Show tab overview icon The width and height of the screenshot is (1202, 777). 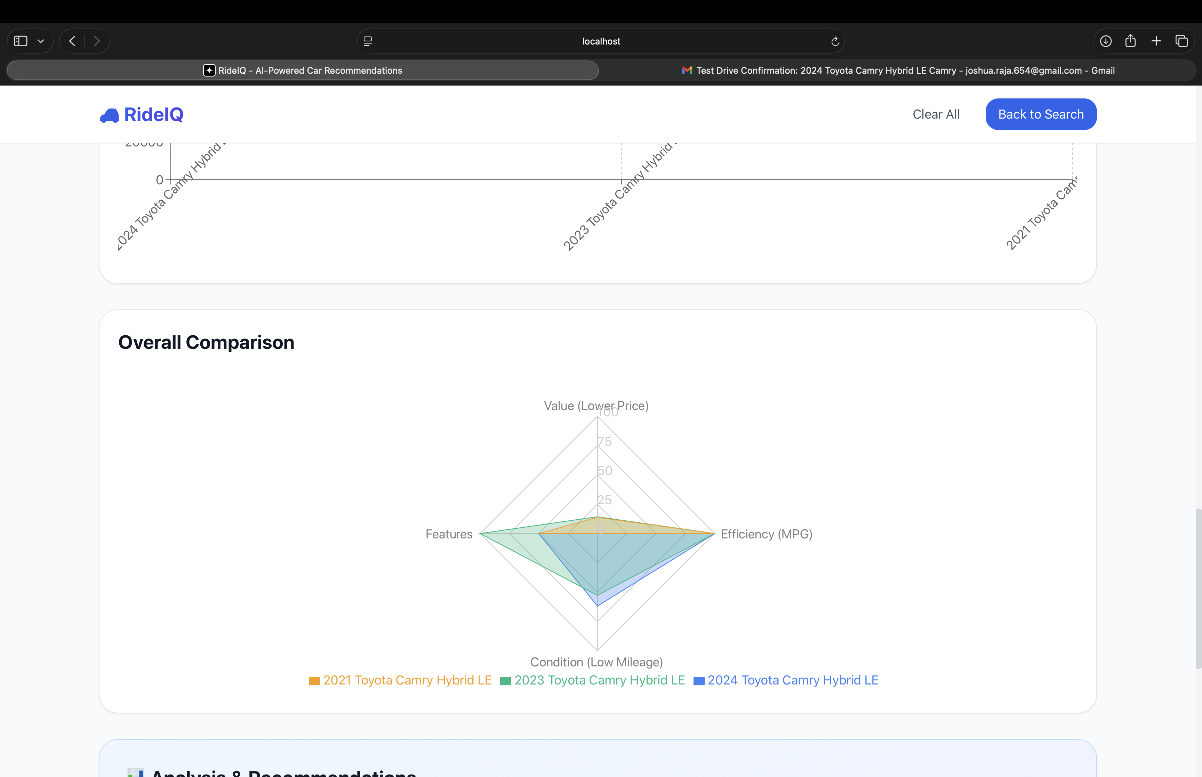point(1181,41)
